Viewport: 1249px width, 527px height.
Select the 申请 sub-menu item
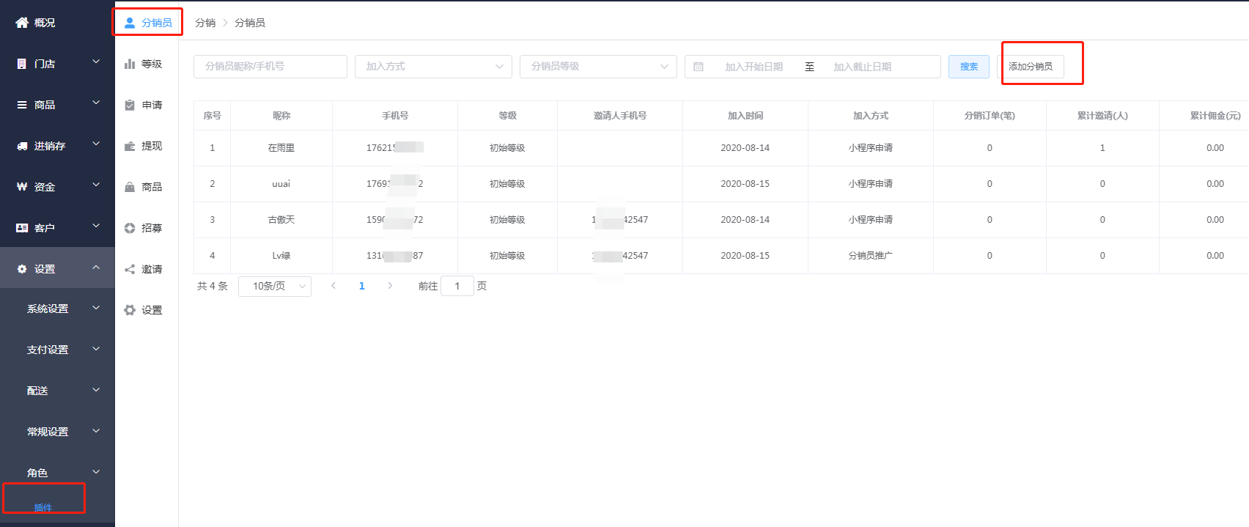coord(152,105)
